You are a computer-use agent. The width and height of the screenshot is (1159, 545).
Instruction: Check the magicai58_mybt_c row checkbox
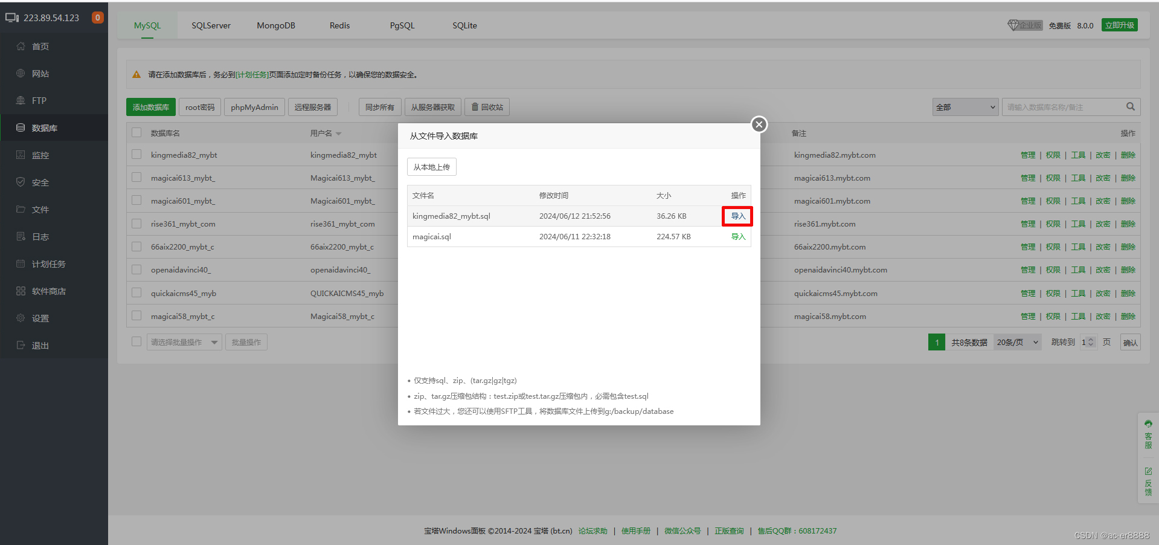[x=136, y=315]
